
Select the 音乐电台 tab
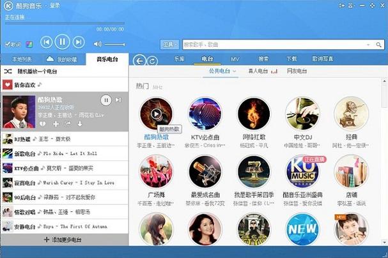point(107,59)
